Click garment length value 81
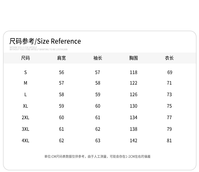199x172 pixels. pyautogui.click(x=169, y=141)
